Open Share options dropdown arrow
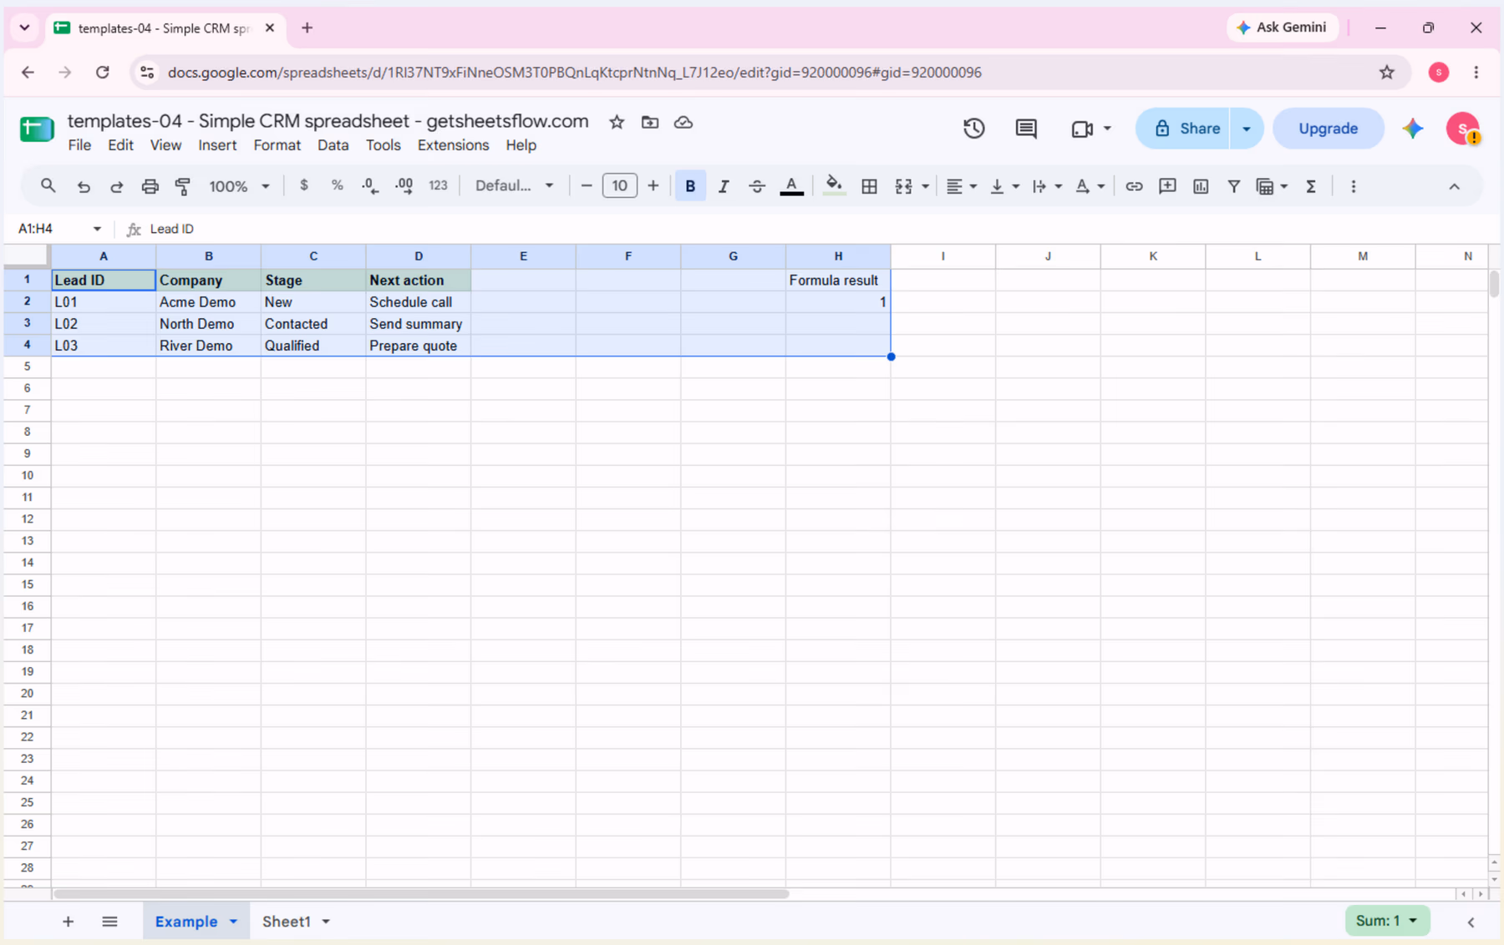 (1247, 129)
